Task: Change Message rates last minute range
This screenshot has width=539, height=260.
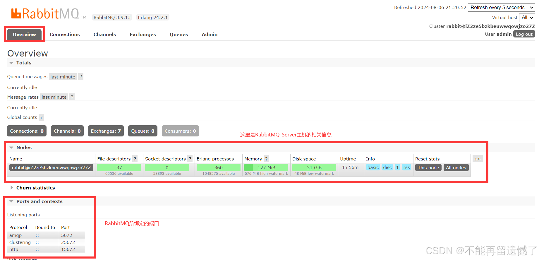Action: click(x=54, y=97)
